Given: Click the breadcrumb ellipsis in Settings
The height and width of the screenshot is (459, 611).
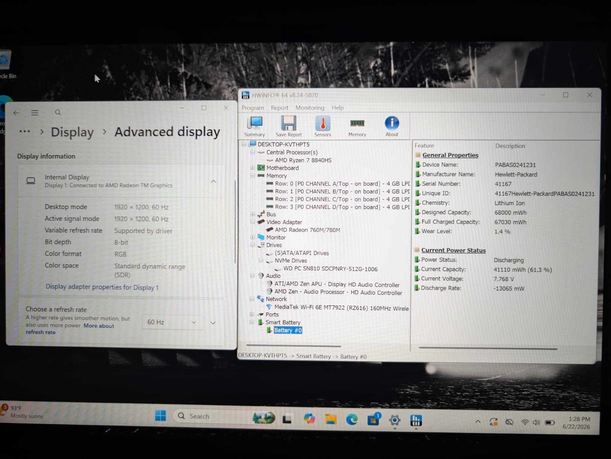Looking at the screenshot, I should tap(24, 132).
